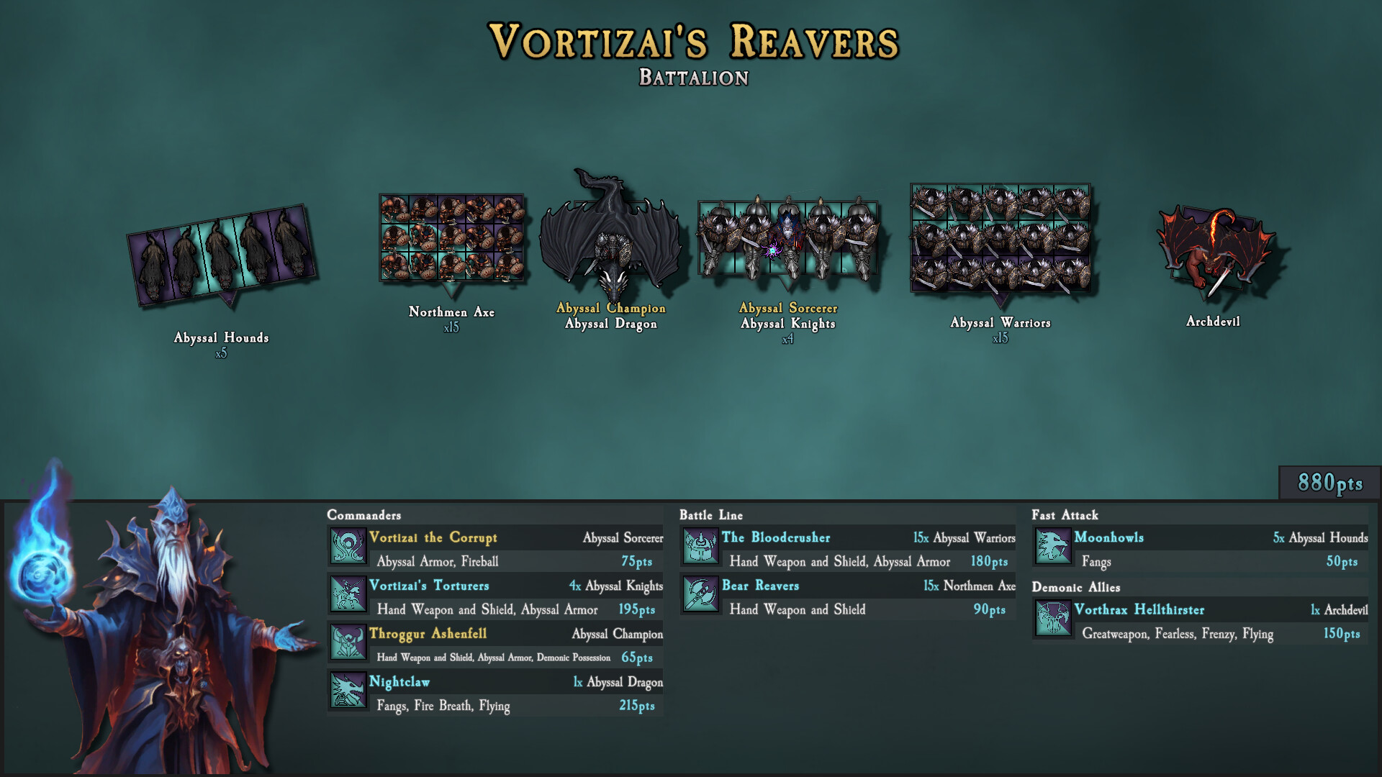Select Vorthrax Hellthirster archdevil icon

(x=1053, y=618)
